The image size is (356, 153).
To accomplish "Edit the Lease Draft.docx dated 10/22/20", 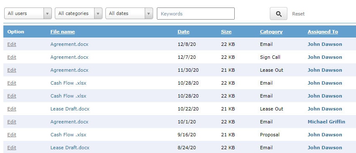I will coord(12,109).
